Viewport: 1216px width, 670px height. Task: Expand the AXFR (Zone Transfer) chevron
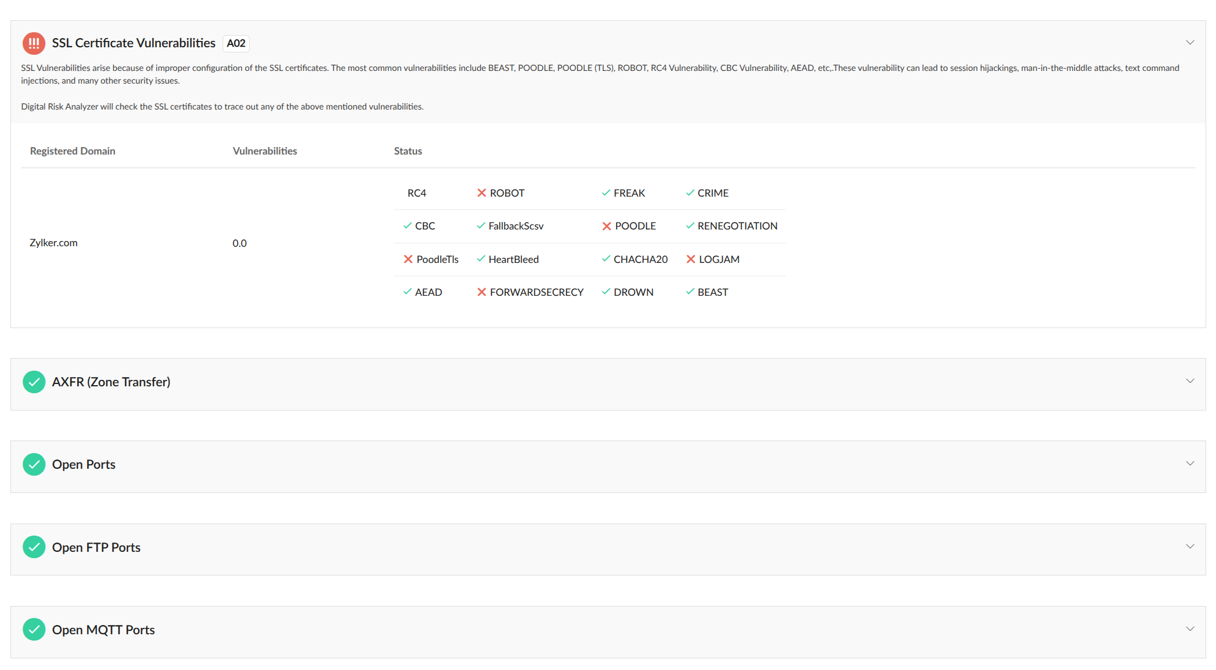[1189, 381]
